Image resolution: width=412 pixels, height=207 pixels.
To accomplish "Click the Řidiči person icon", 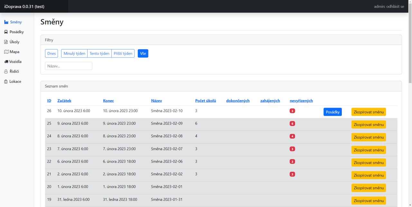I will click(6, 71).
